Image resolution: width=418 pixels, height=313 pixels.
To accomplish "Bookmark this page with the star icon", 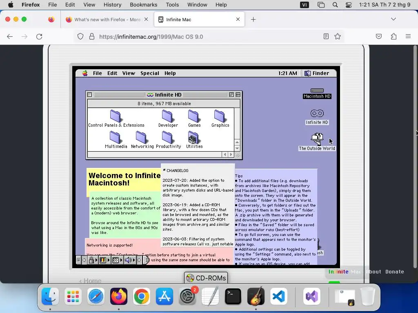I will (x=338, y=36).
